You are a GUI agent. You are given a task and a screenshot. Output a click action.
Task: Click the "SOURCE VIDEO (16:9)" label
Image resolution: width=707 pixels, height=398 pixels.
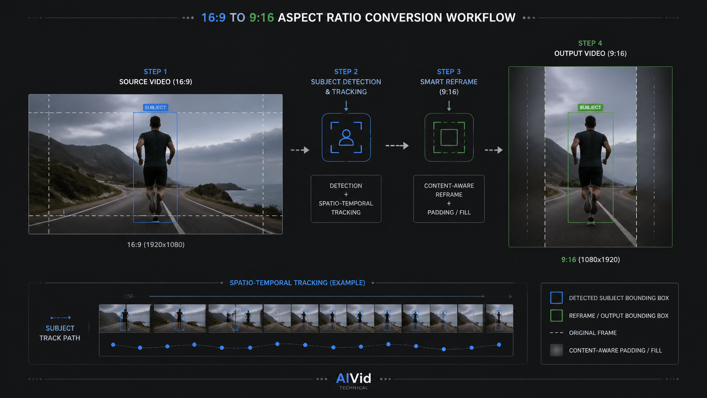point(156,82)
